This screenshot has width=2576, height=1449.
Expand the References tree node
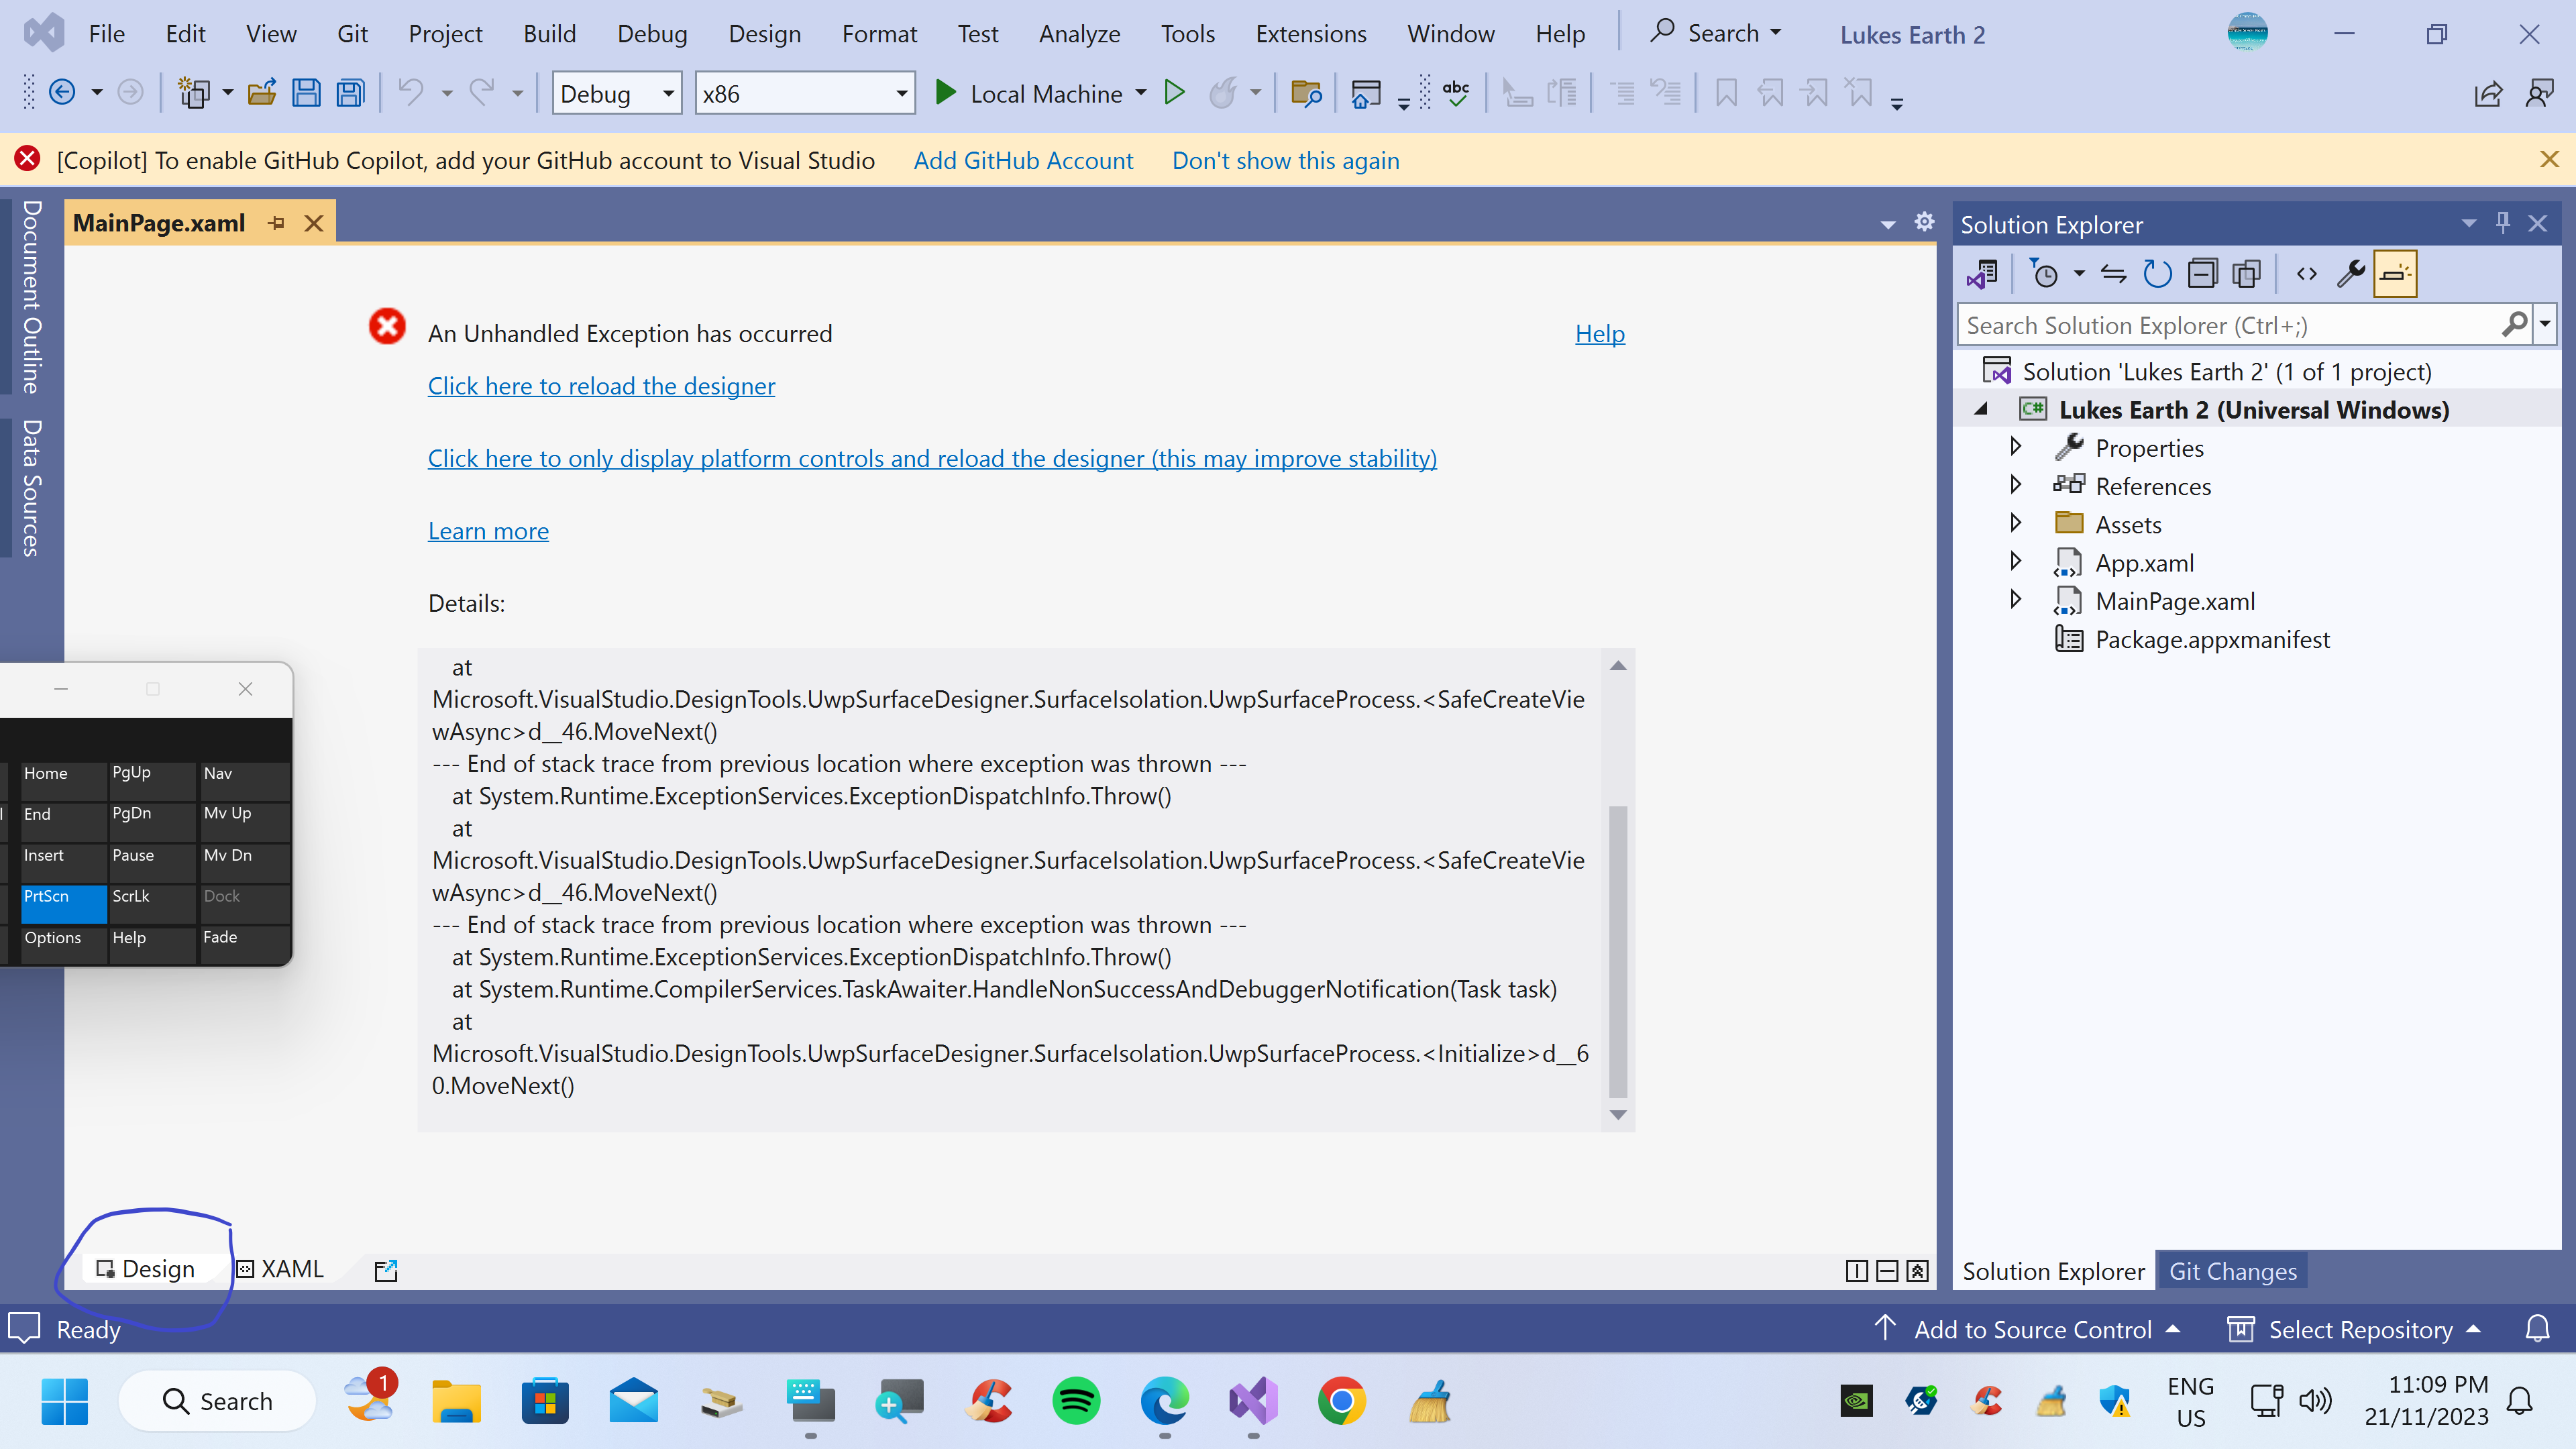click(2016, 485)
